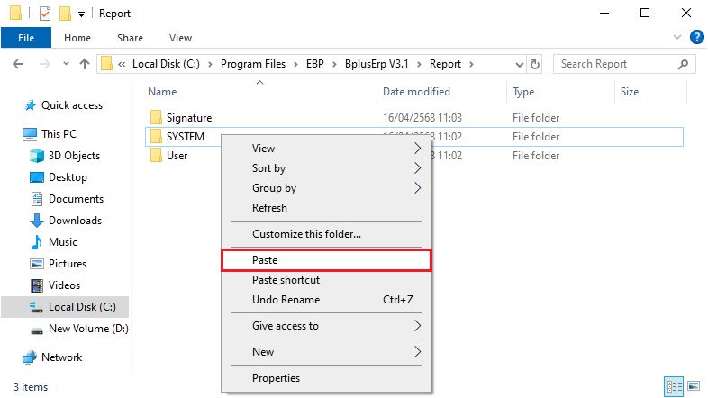
Task: Click the Properties checkmark icon in title bar
Action: pos(45,14)
